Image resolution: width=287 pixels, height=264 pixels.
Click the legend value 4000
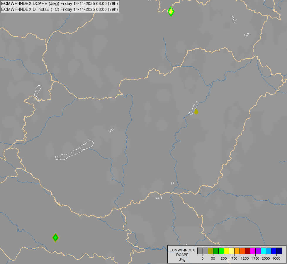(x=276, y=258)
